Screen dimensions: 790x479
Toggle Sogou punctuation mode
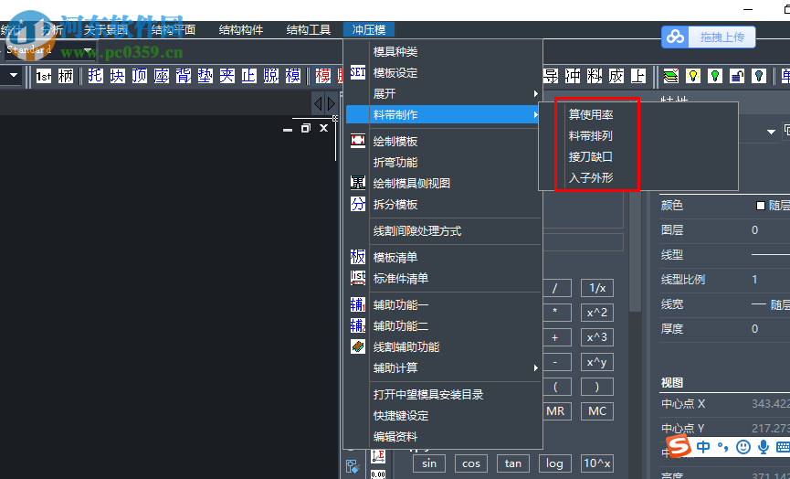(723, 447)
